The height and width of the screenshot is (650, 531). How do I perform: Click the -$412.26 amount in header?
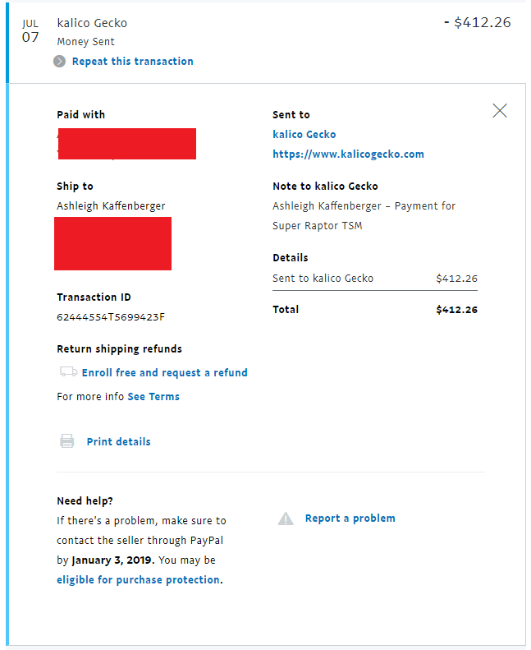pos(477,22)
